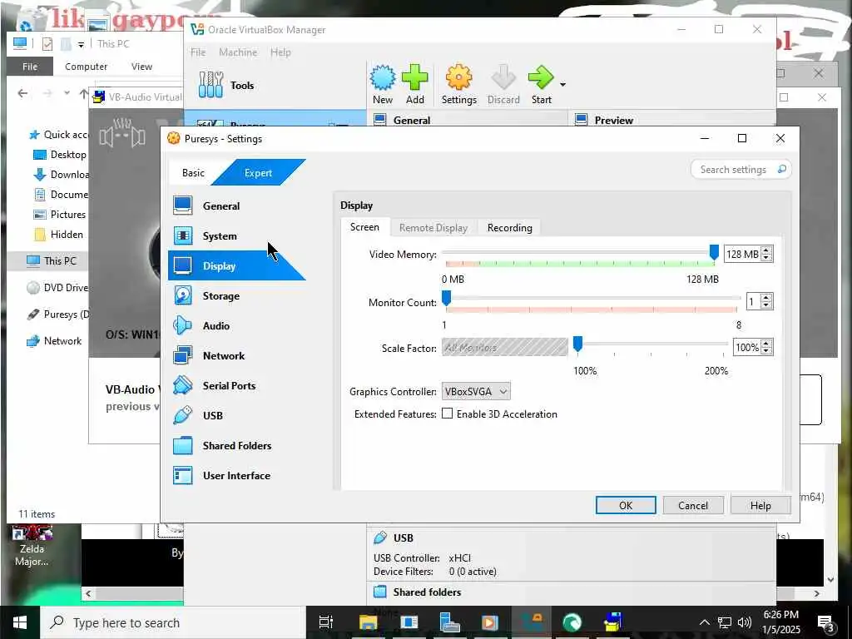This screenshot has width=852, height=639.
Task: Click New machine icon in VirtualBox Manager
Action: click(x=383, y=84)
